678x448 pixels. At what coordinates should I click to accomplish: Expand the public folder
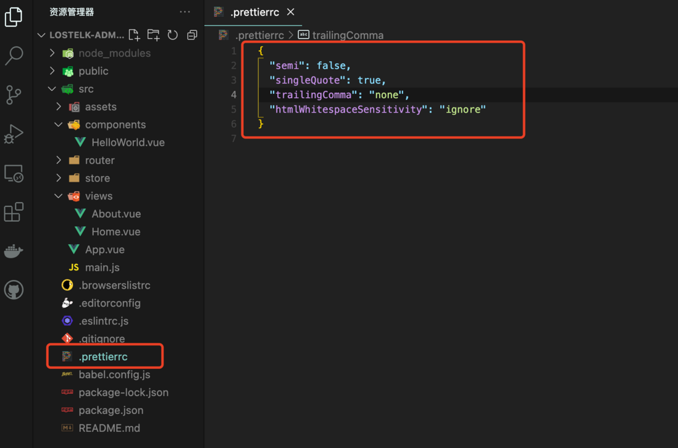coord(52,71)
